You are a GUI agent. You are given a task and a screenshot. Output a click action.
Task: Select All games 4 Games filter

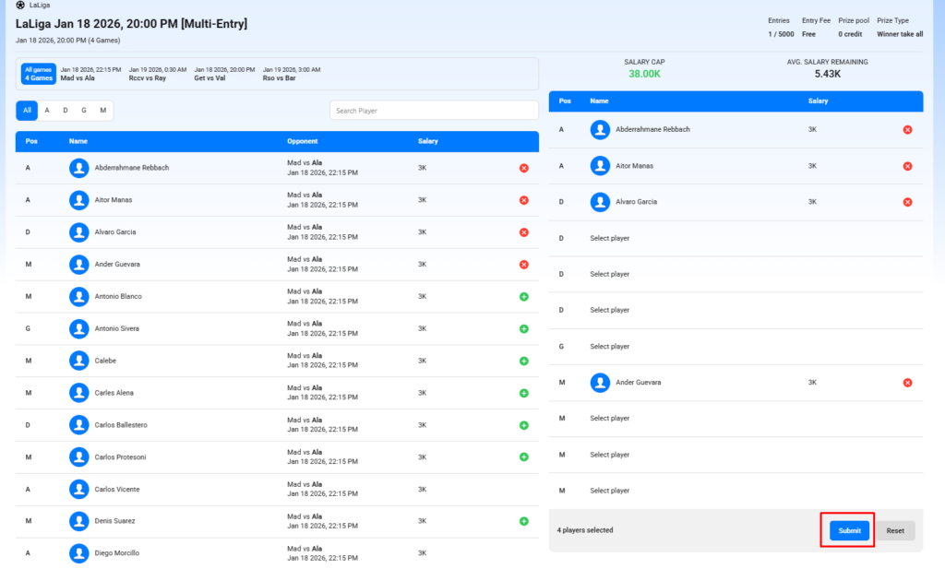(x=40, y=74)
